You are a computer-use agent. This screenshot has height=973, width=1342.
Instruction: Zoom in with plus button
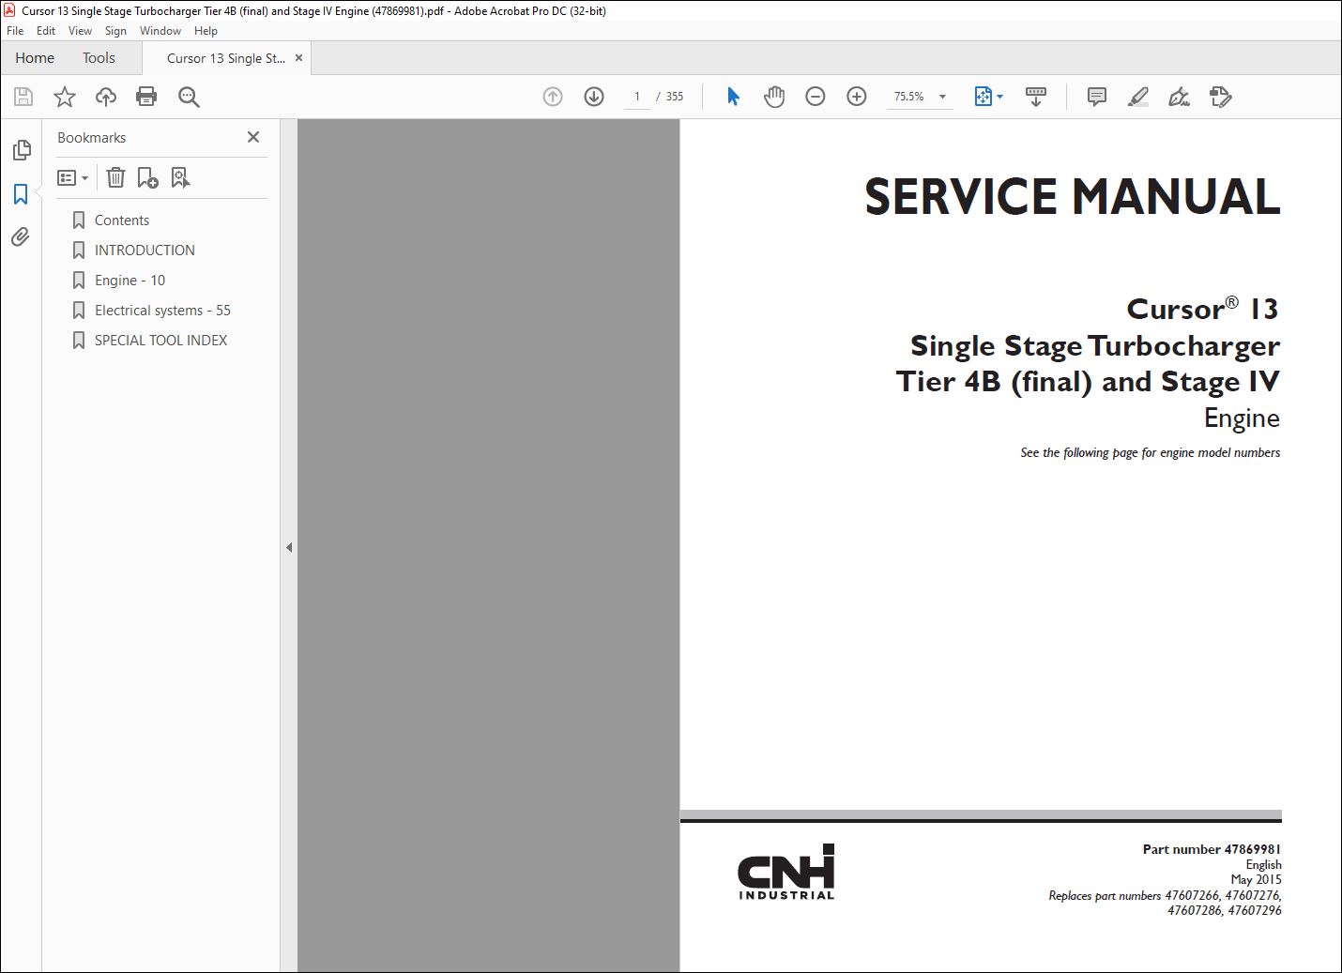click(857, 97)
